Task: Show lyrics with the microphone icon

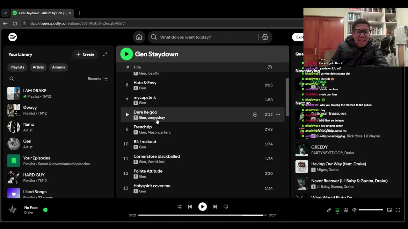Action: coord(329,210)
